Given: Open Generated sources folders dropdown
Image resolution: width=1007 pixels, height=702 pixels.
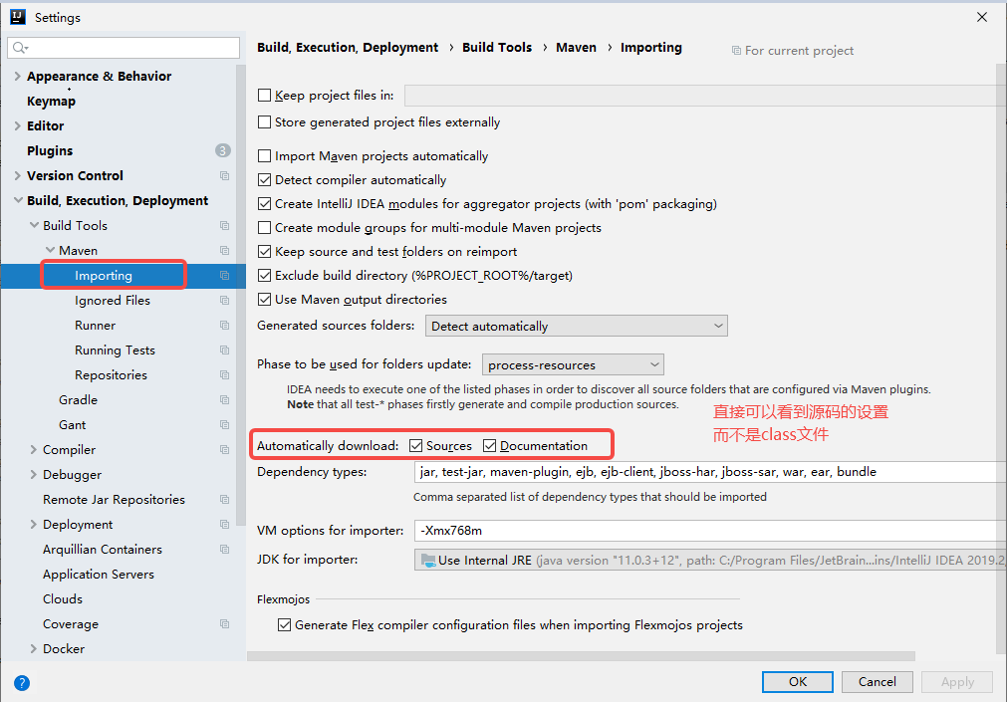Looking at the screenshot, I should (576, 326).
